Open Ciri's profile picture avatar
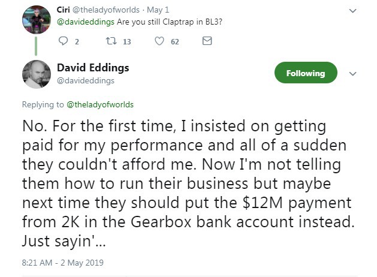The image size is (377, 277). click(37, 20)
